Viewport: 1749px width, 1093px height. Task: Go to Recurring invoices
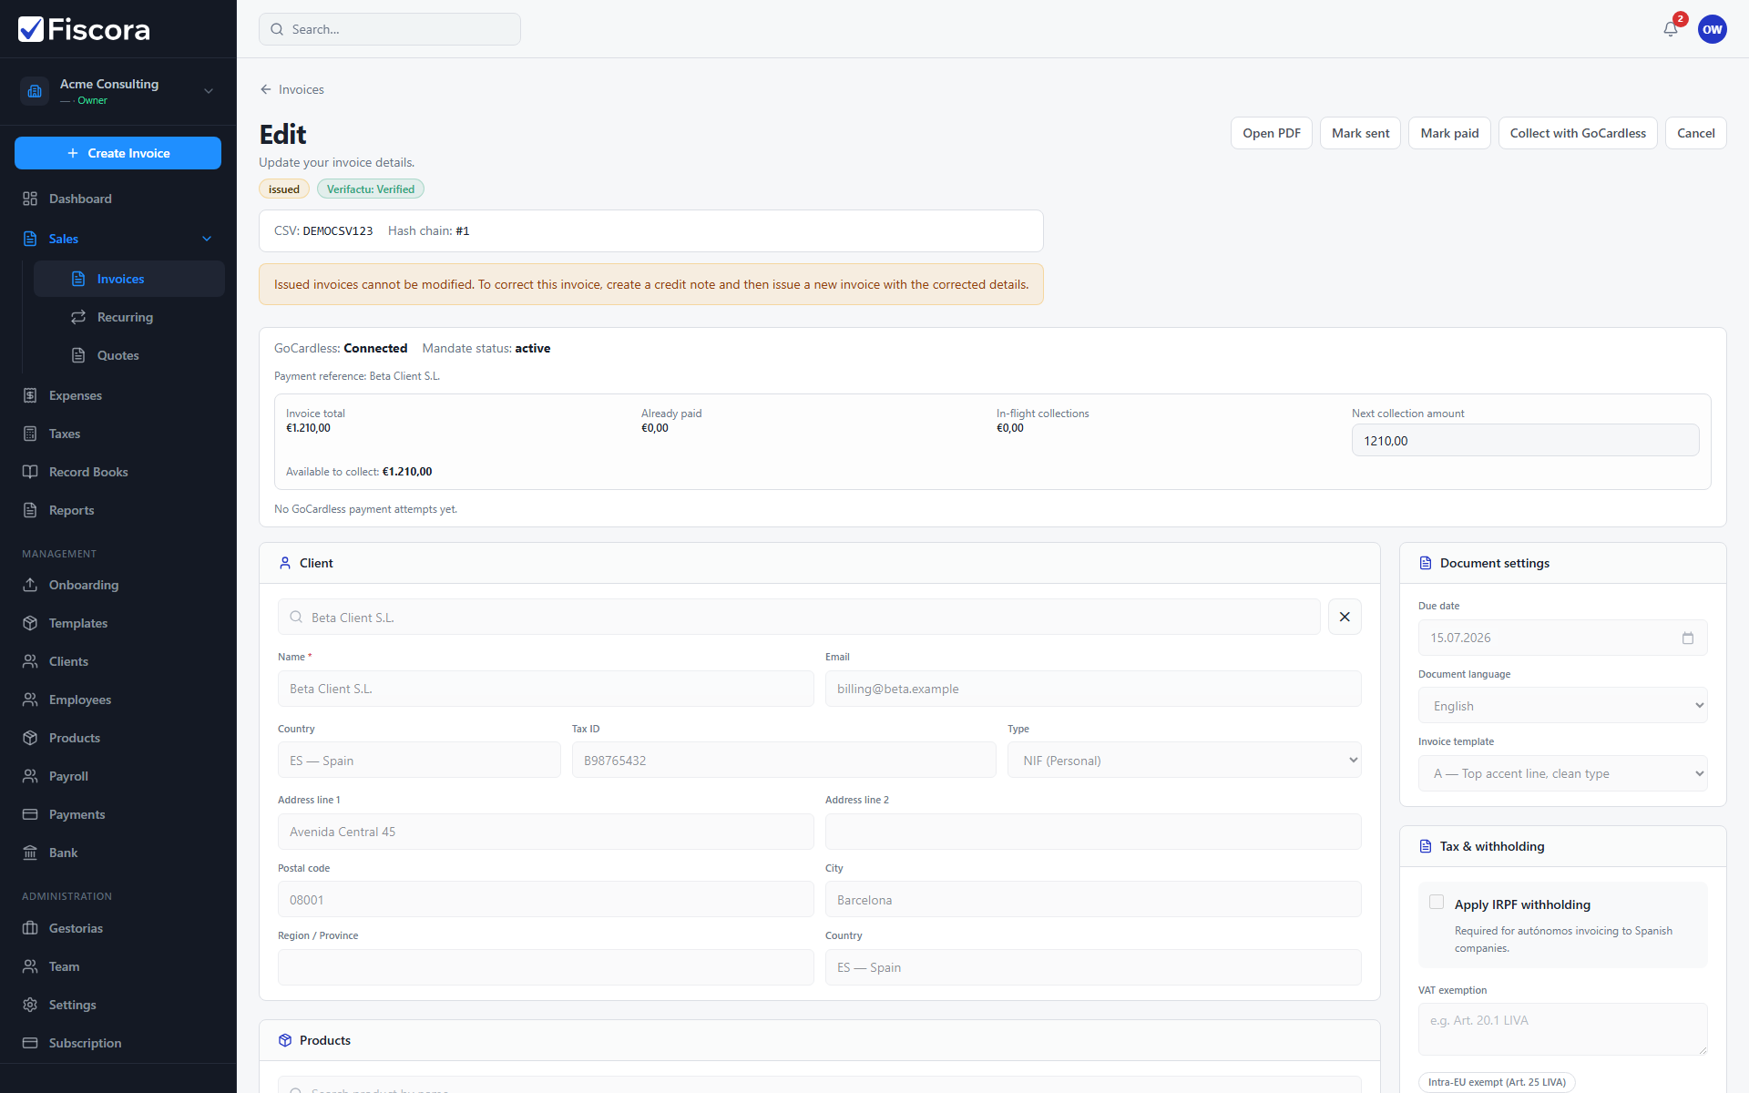(x=129, y=317)
